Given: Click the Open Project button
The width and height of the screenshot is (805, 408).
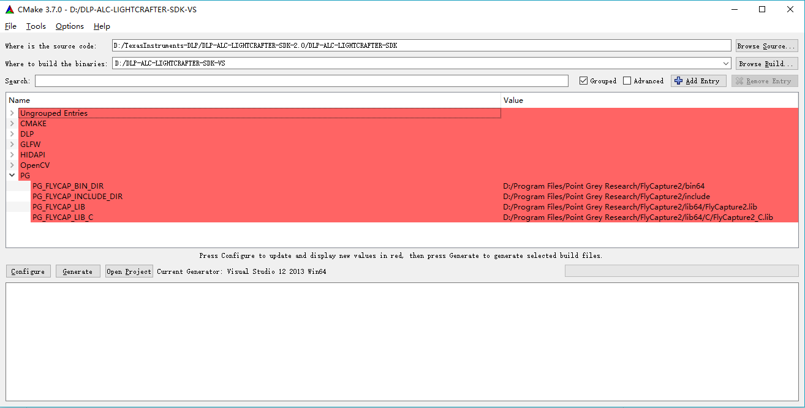Looking at the screenshot, I should click(x=129, y=271).
